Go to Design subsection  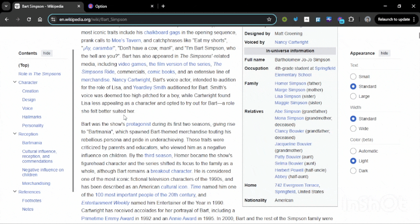(x=29, y=100)
